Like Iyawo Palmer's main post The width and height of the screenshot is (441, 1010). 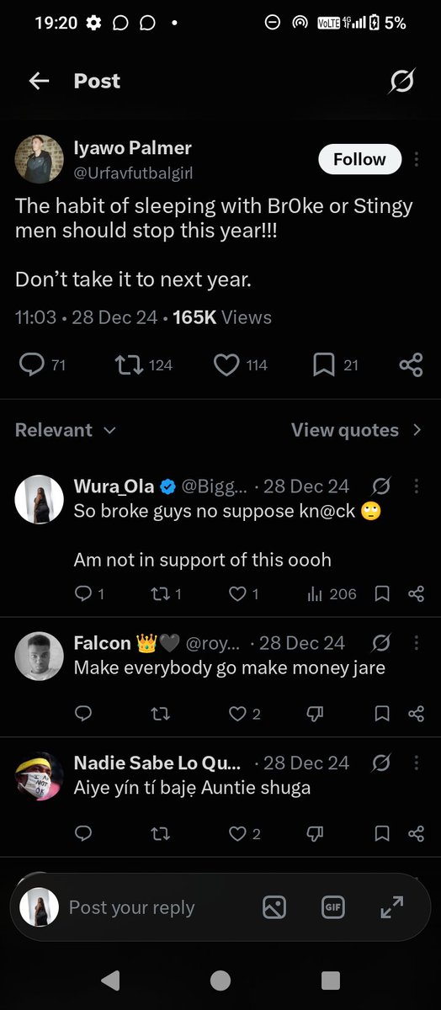226,364
